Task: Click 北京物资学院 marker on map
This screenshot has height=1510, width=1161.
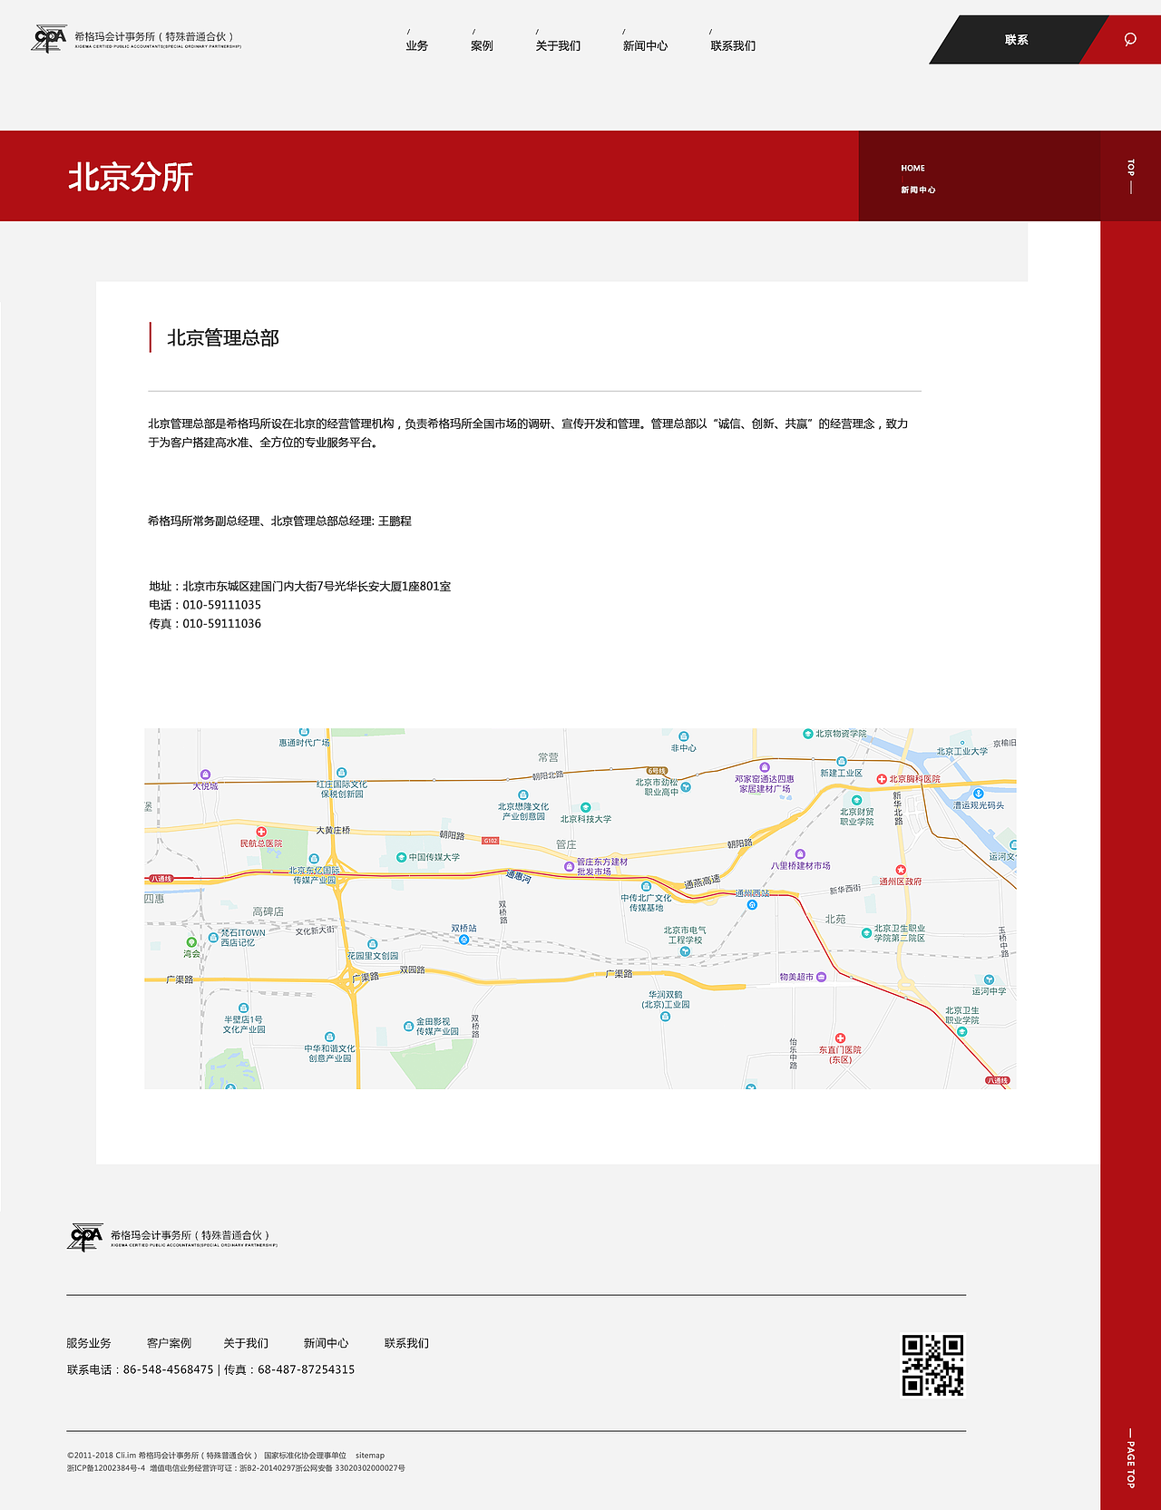Action: point(807,734)
